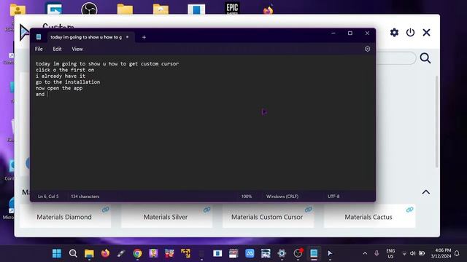Open the Edit menu in Notepad
Screen dimensions: 467x262
coord(57,49)
